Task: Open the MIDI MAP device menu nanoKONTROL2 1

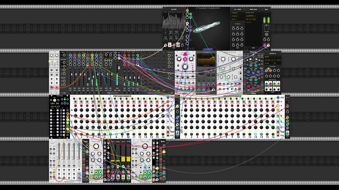Action: [x=253, y=16]
